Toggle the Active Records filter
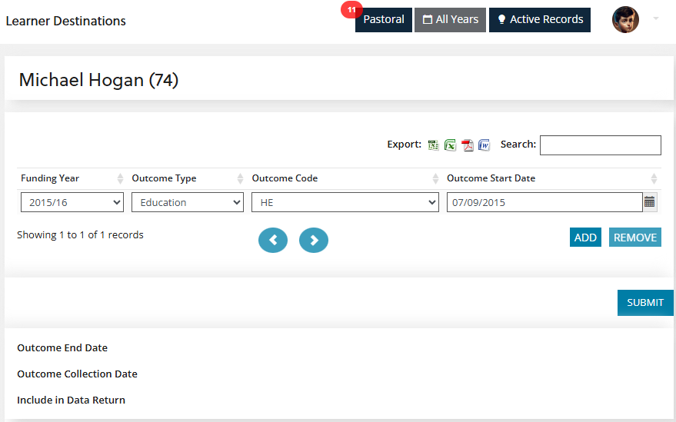This screenshot has width=676, height=422. pyautogui.click(x=539, y=20)
